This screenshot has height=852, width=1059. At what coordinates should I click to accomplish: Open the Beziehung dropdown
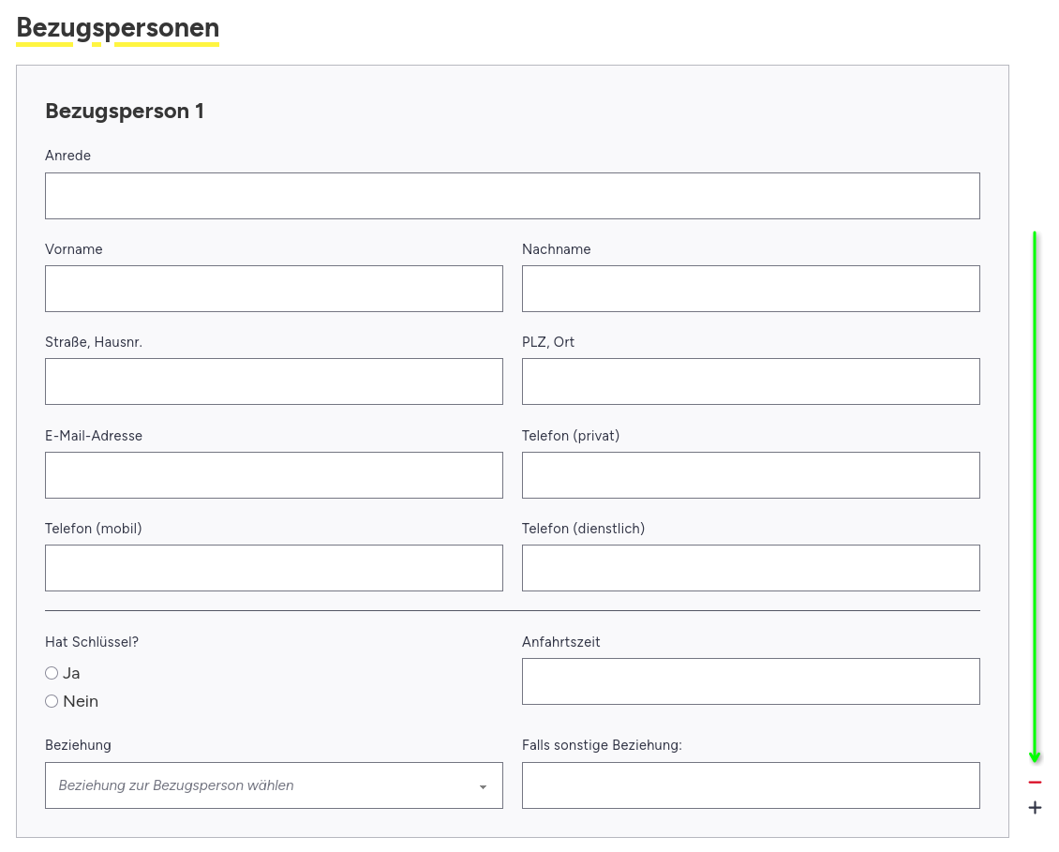[x=262, y=785]
